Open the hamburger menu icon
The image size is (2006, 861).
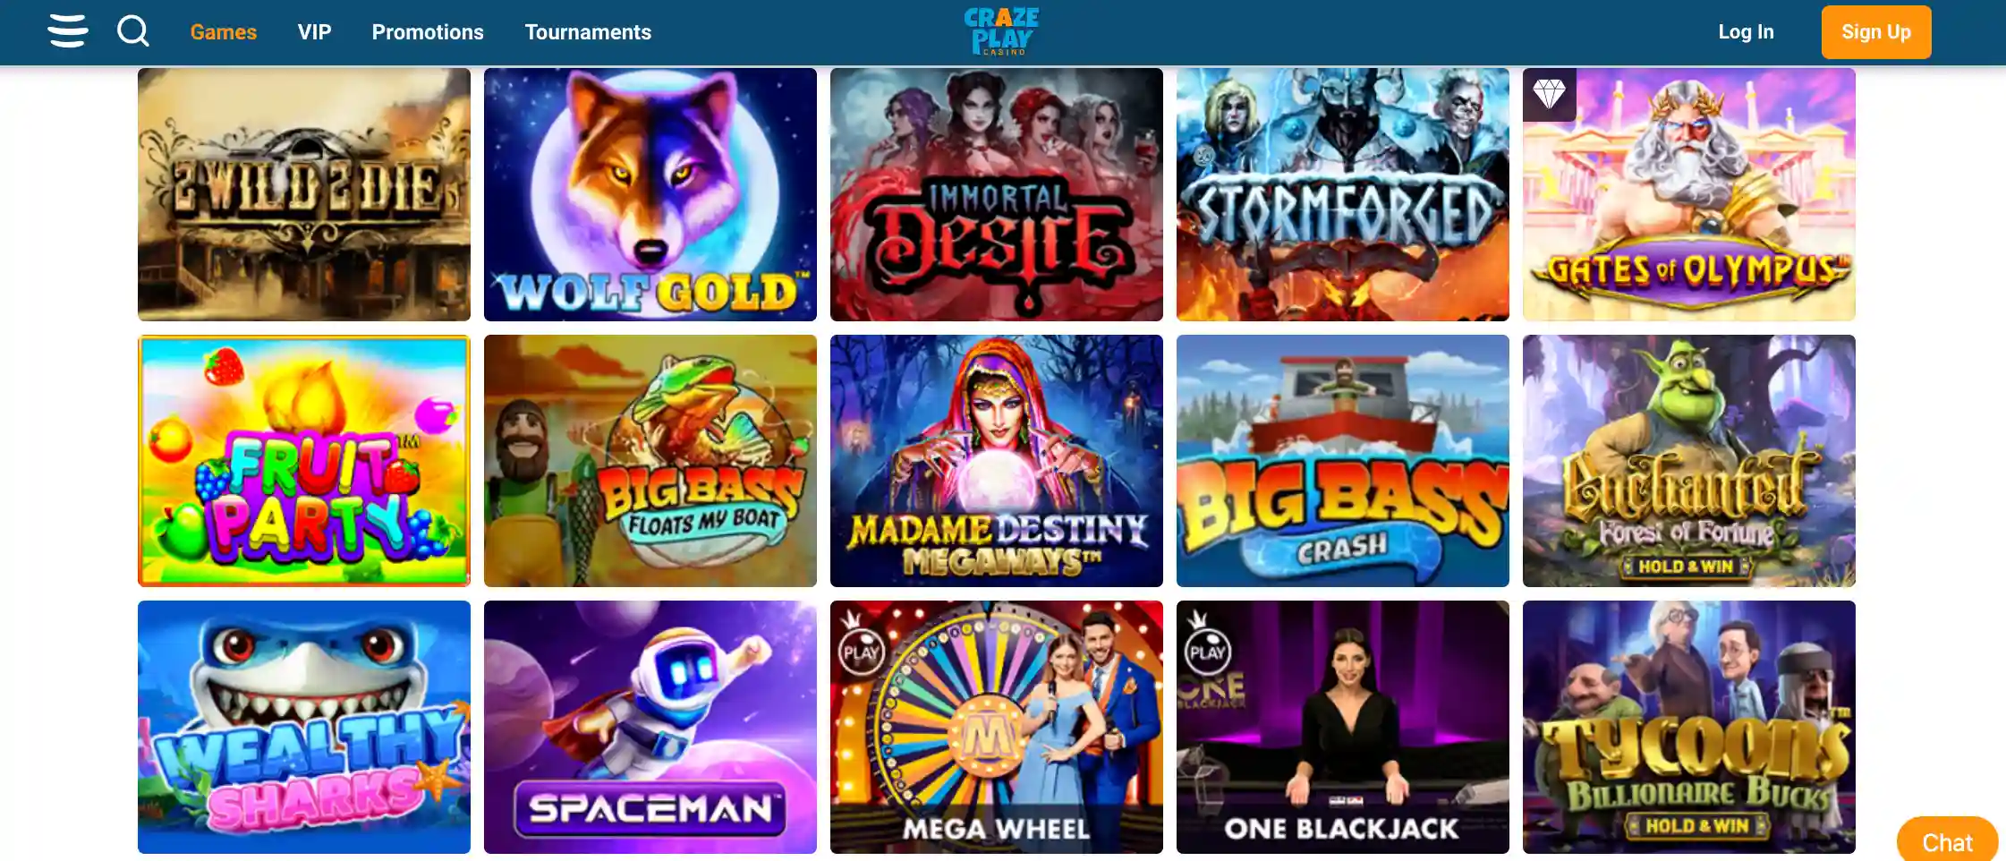pos(68,31)
